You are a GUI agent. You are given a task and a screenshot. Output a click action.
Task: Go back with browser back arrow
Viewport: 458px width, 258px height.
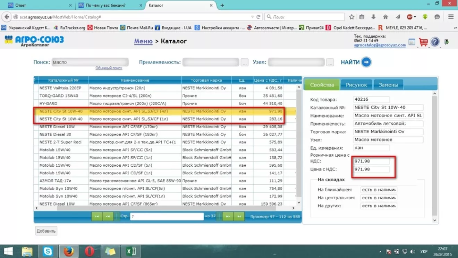7,17
